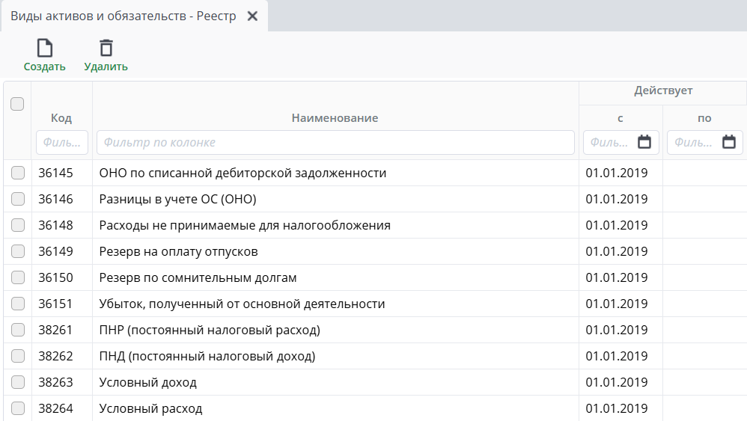Sort by the Наименование column header
Viewport: 747px width, 421px height.
point(335,117)
